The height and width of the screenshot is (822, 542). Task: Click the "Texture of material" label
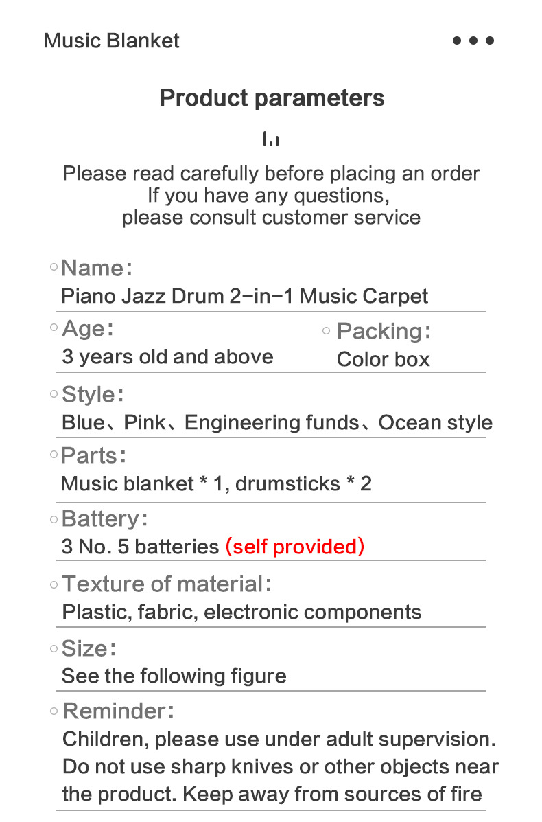(163, 584)
